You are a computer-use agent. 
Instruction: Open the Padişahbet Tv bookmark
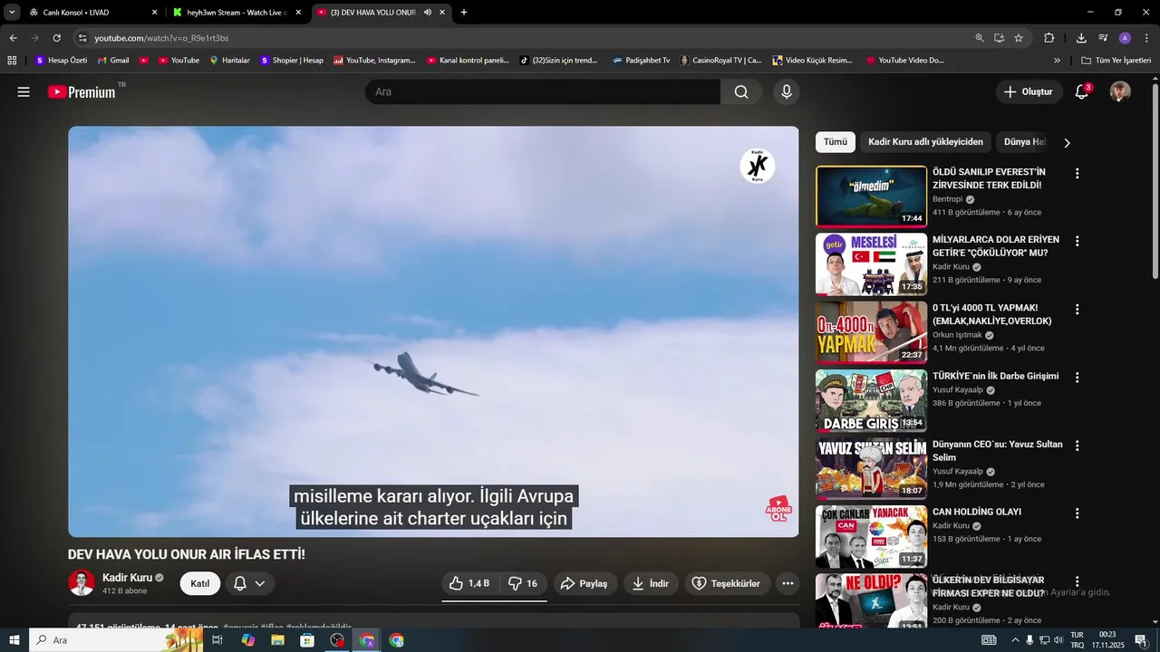[641, 61]
